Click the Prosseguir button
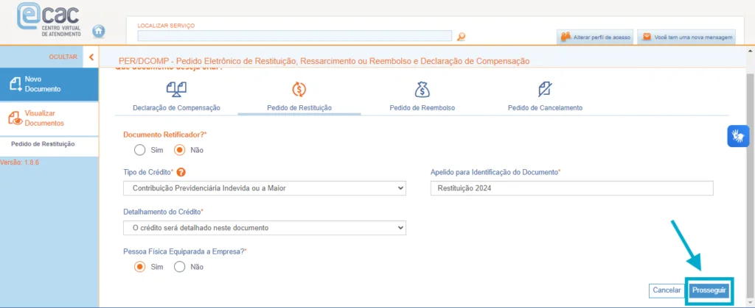755x308 pixels. pyautogui.click(x=709, y=290)
